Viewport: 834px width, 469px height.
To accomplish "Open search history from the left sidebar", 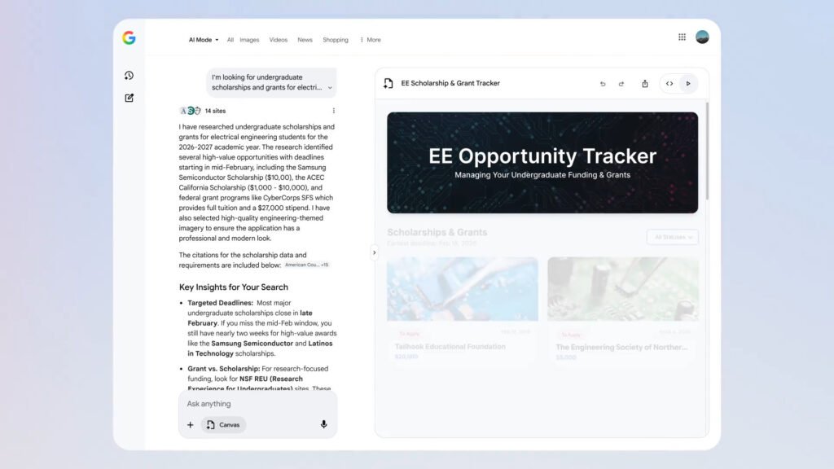I will click(129, 75).
